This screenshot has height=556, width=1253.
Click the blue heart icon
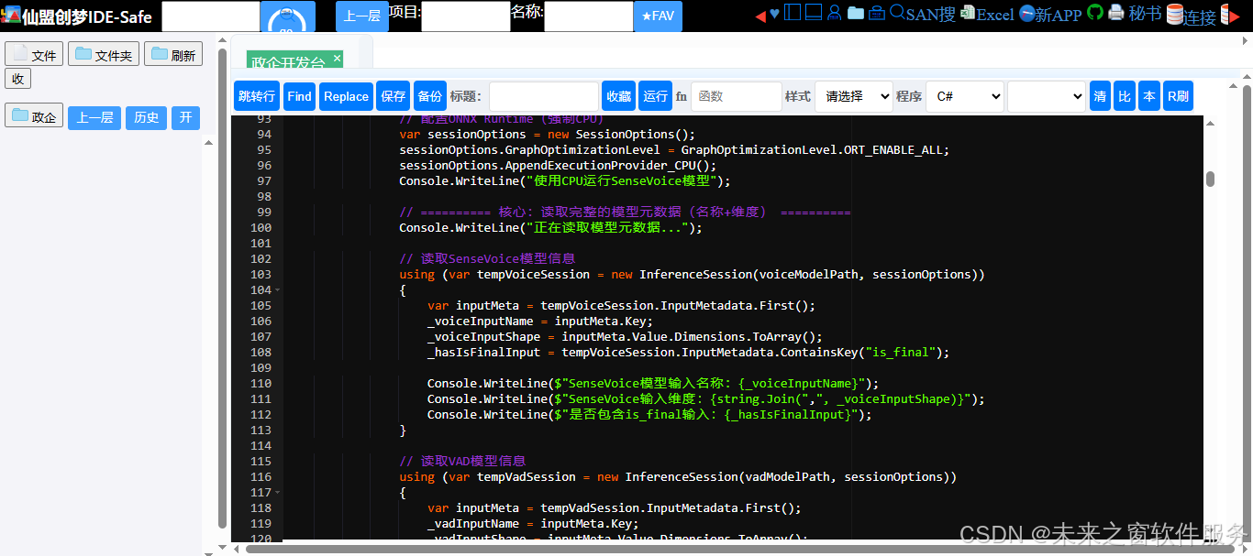click(774, 14)
